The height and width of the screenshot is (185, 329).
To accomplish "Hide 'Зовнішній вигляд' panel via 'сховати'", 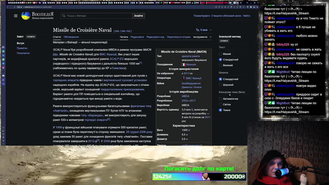I will tap(224, 41).
